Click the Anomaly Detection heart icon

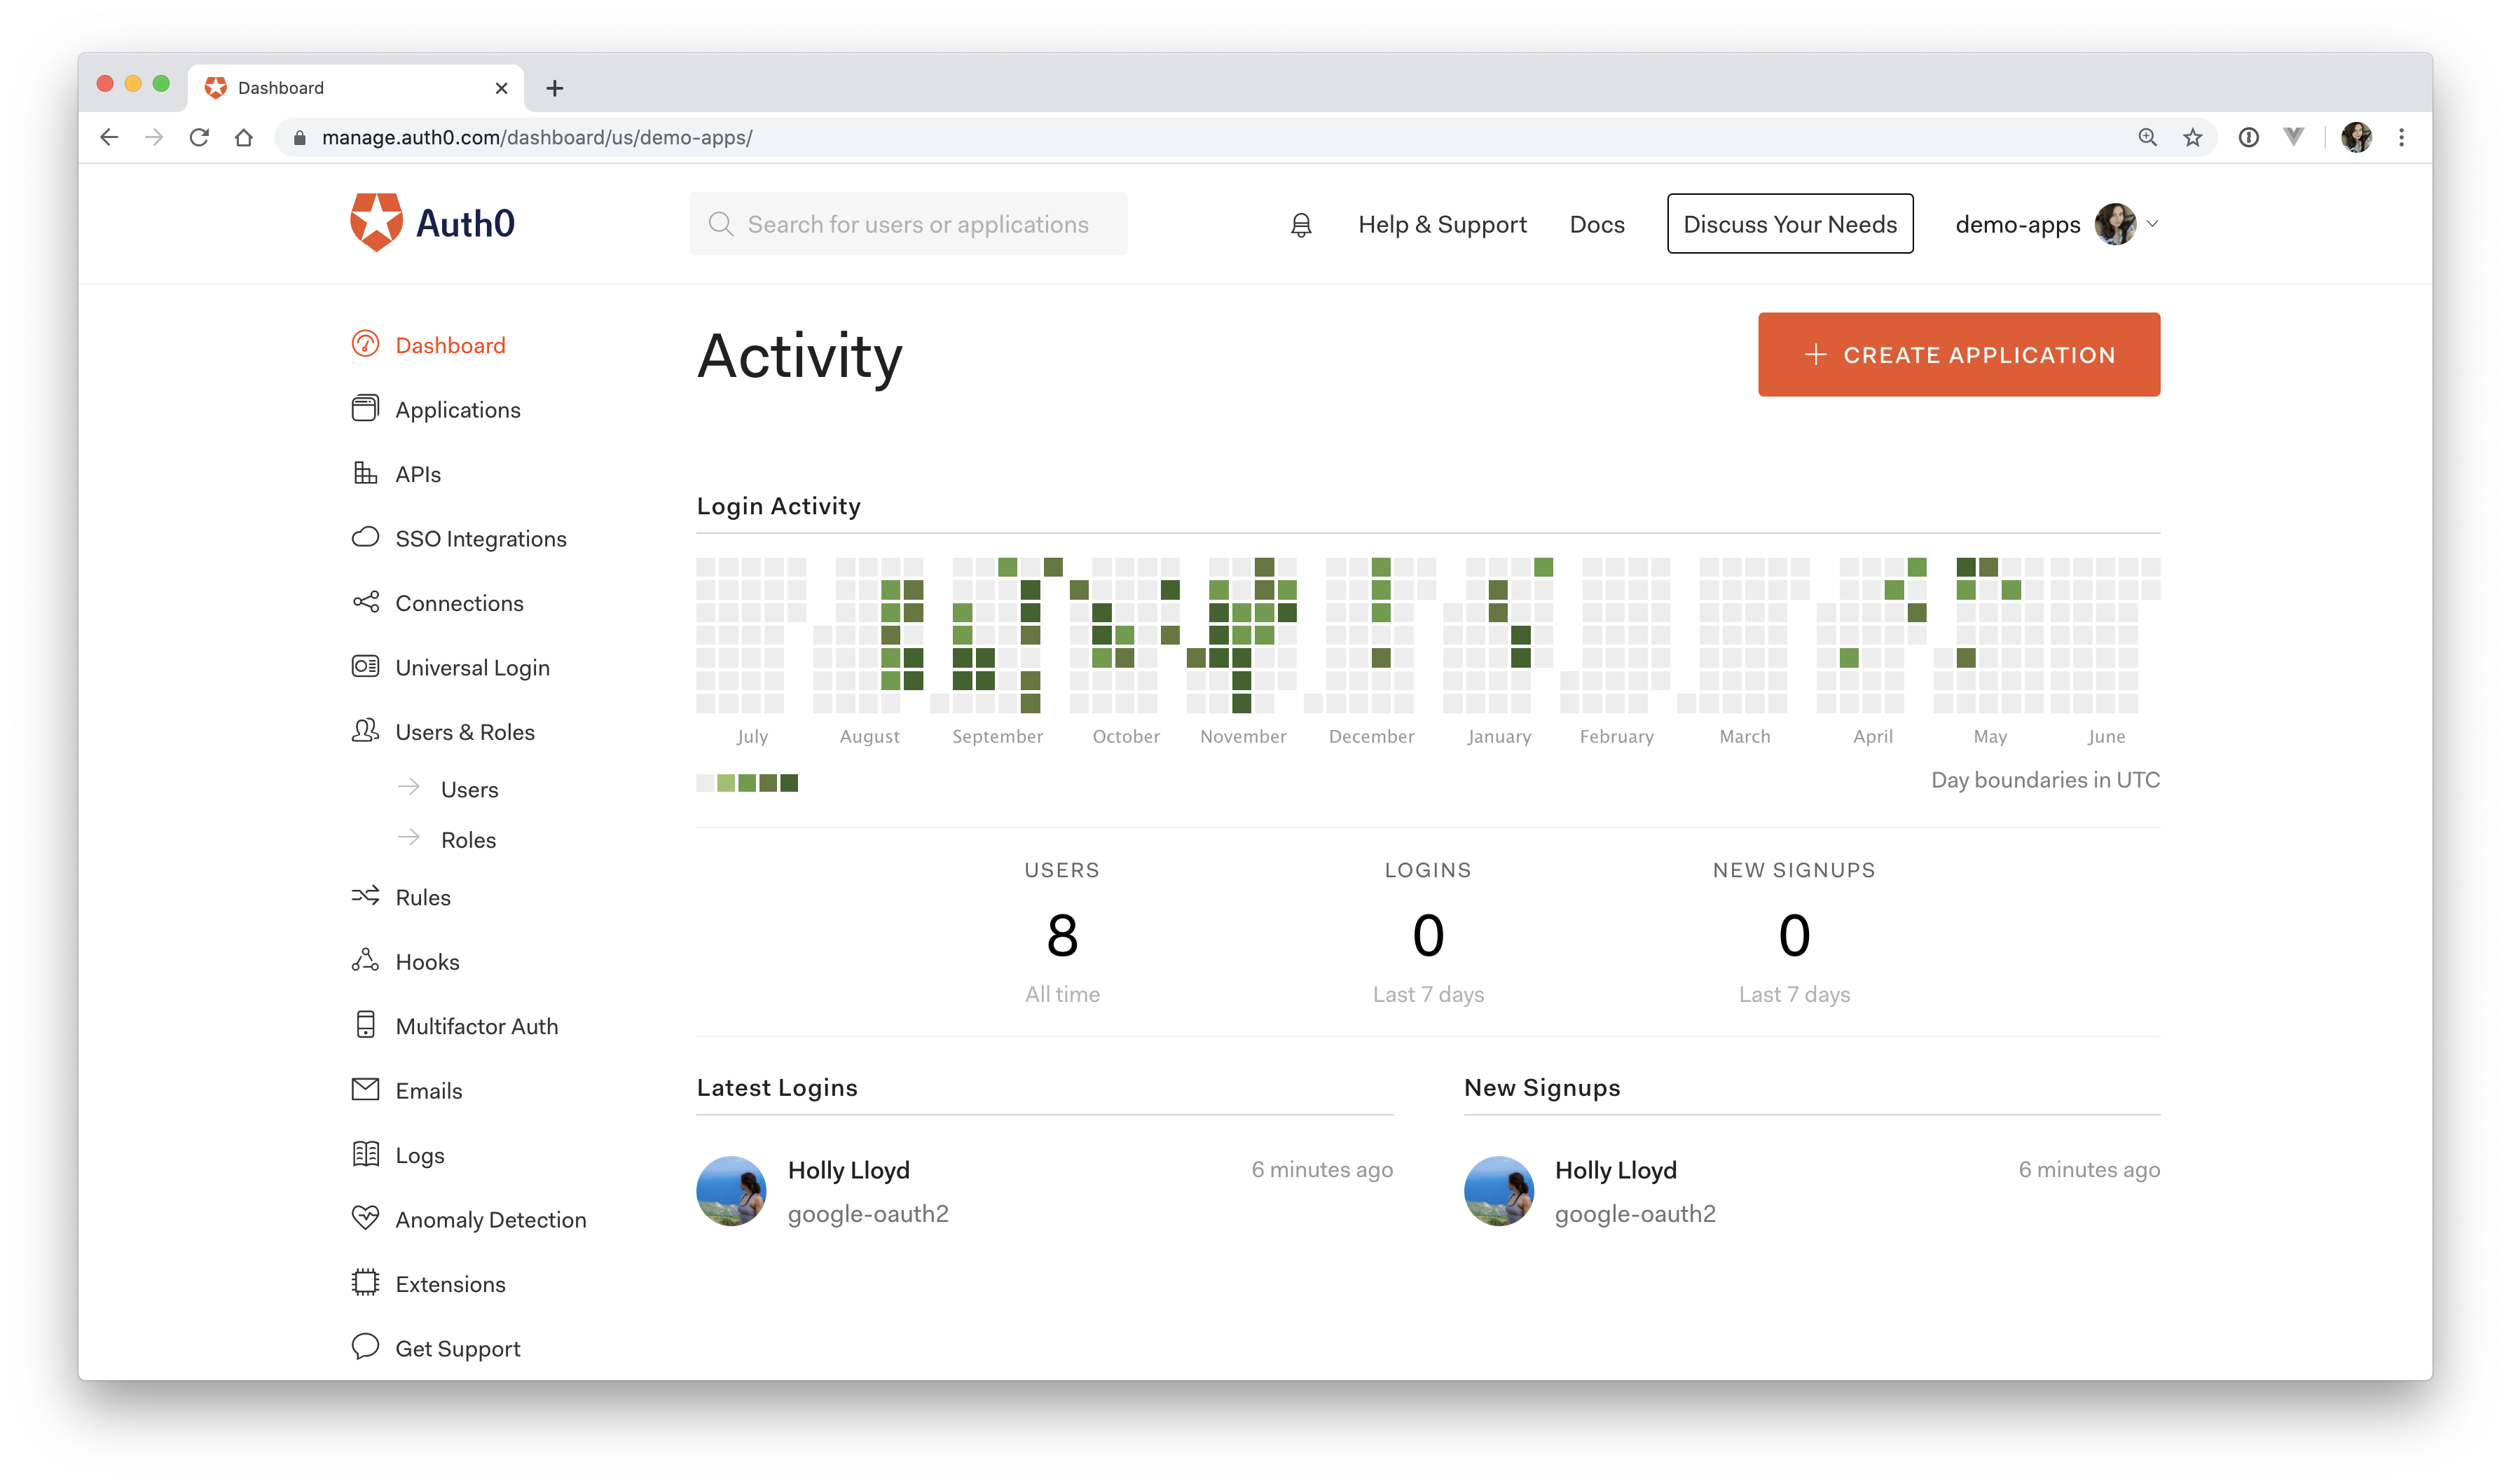coord(365,1218)
